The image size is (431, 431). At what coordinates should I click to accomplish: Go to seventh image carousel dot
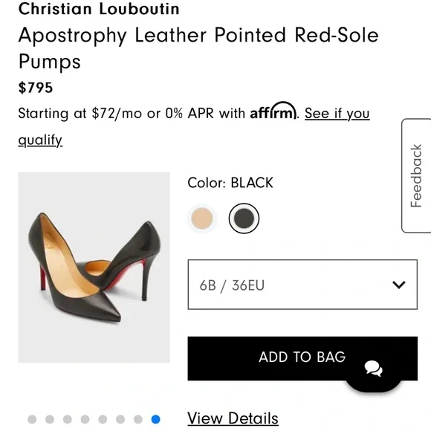138,419
